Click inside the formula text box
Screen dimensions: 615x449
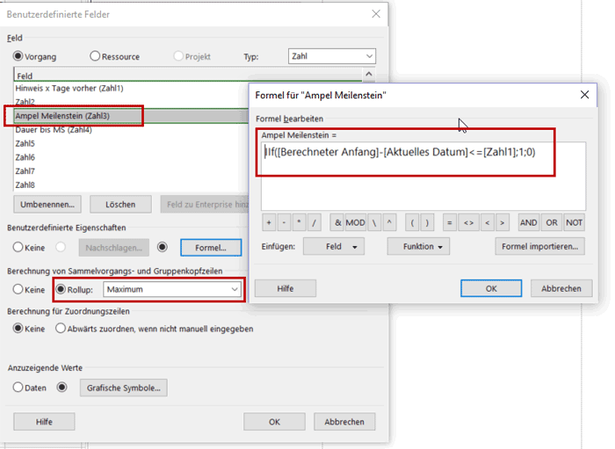point(422,180)
